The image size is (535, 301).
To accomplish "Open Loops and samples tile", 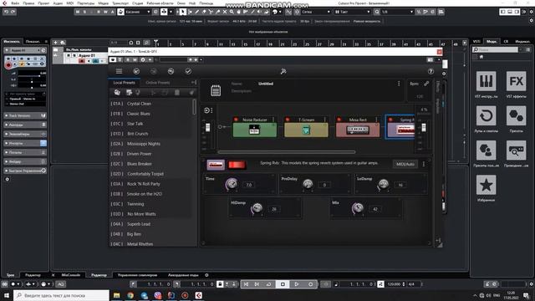I will [x=487, y=115].
